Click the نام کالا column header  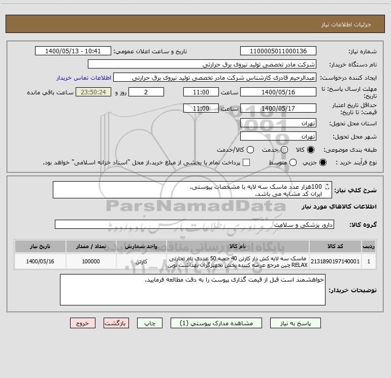pyautogui.click(x=238, y=246)
